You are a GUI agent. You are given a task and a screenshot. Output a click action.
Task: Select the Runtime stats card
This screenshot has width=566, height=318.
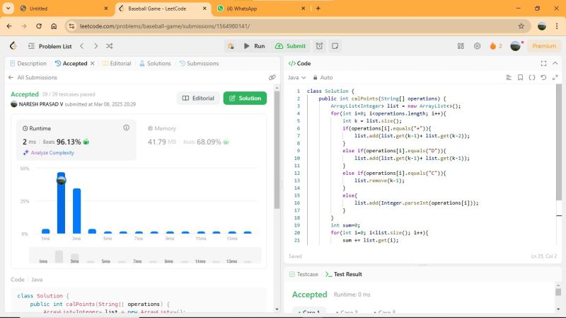[x=76, y=140]
